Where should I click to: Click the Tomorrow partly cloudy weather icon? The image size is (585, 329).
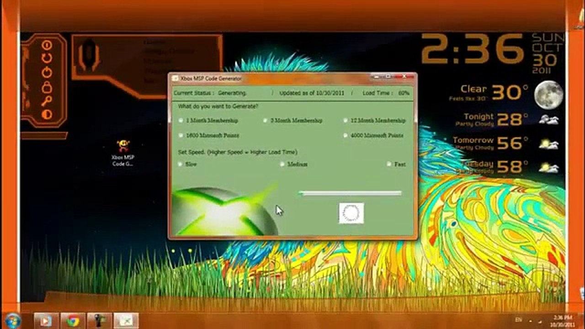(548, 145)
